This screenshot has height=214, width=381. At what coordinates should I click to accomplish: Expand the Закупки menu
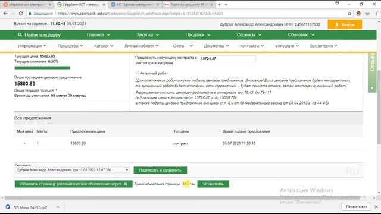[148, 34]
